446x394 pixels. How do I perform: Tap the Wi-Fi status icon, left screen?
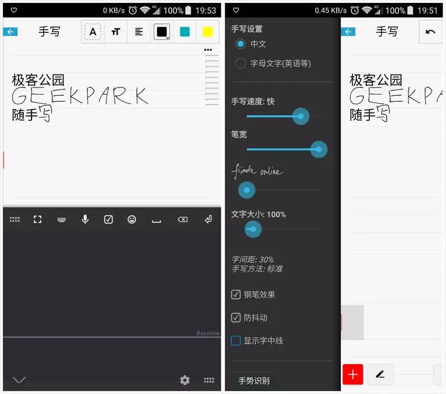(x=145, y=11)
